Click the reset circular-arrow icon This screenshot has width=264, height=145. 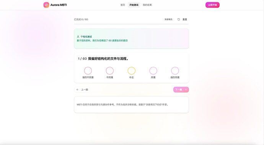(x=179, y=19)
